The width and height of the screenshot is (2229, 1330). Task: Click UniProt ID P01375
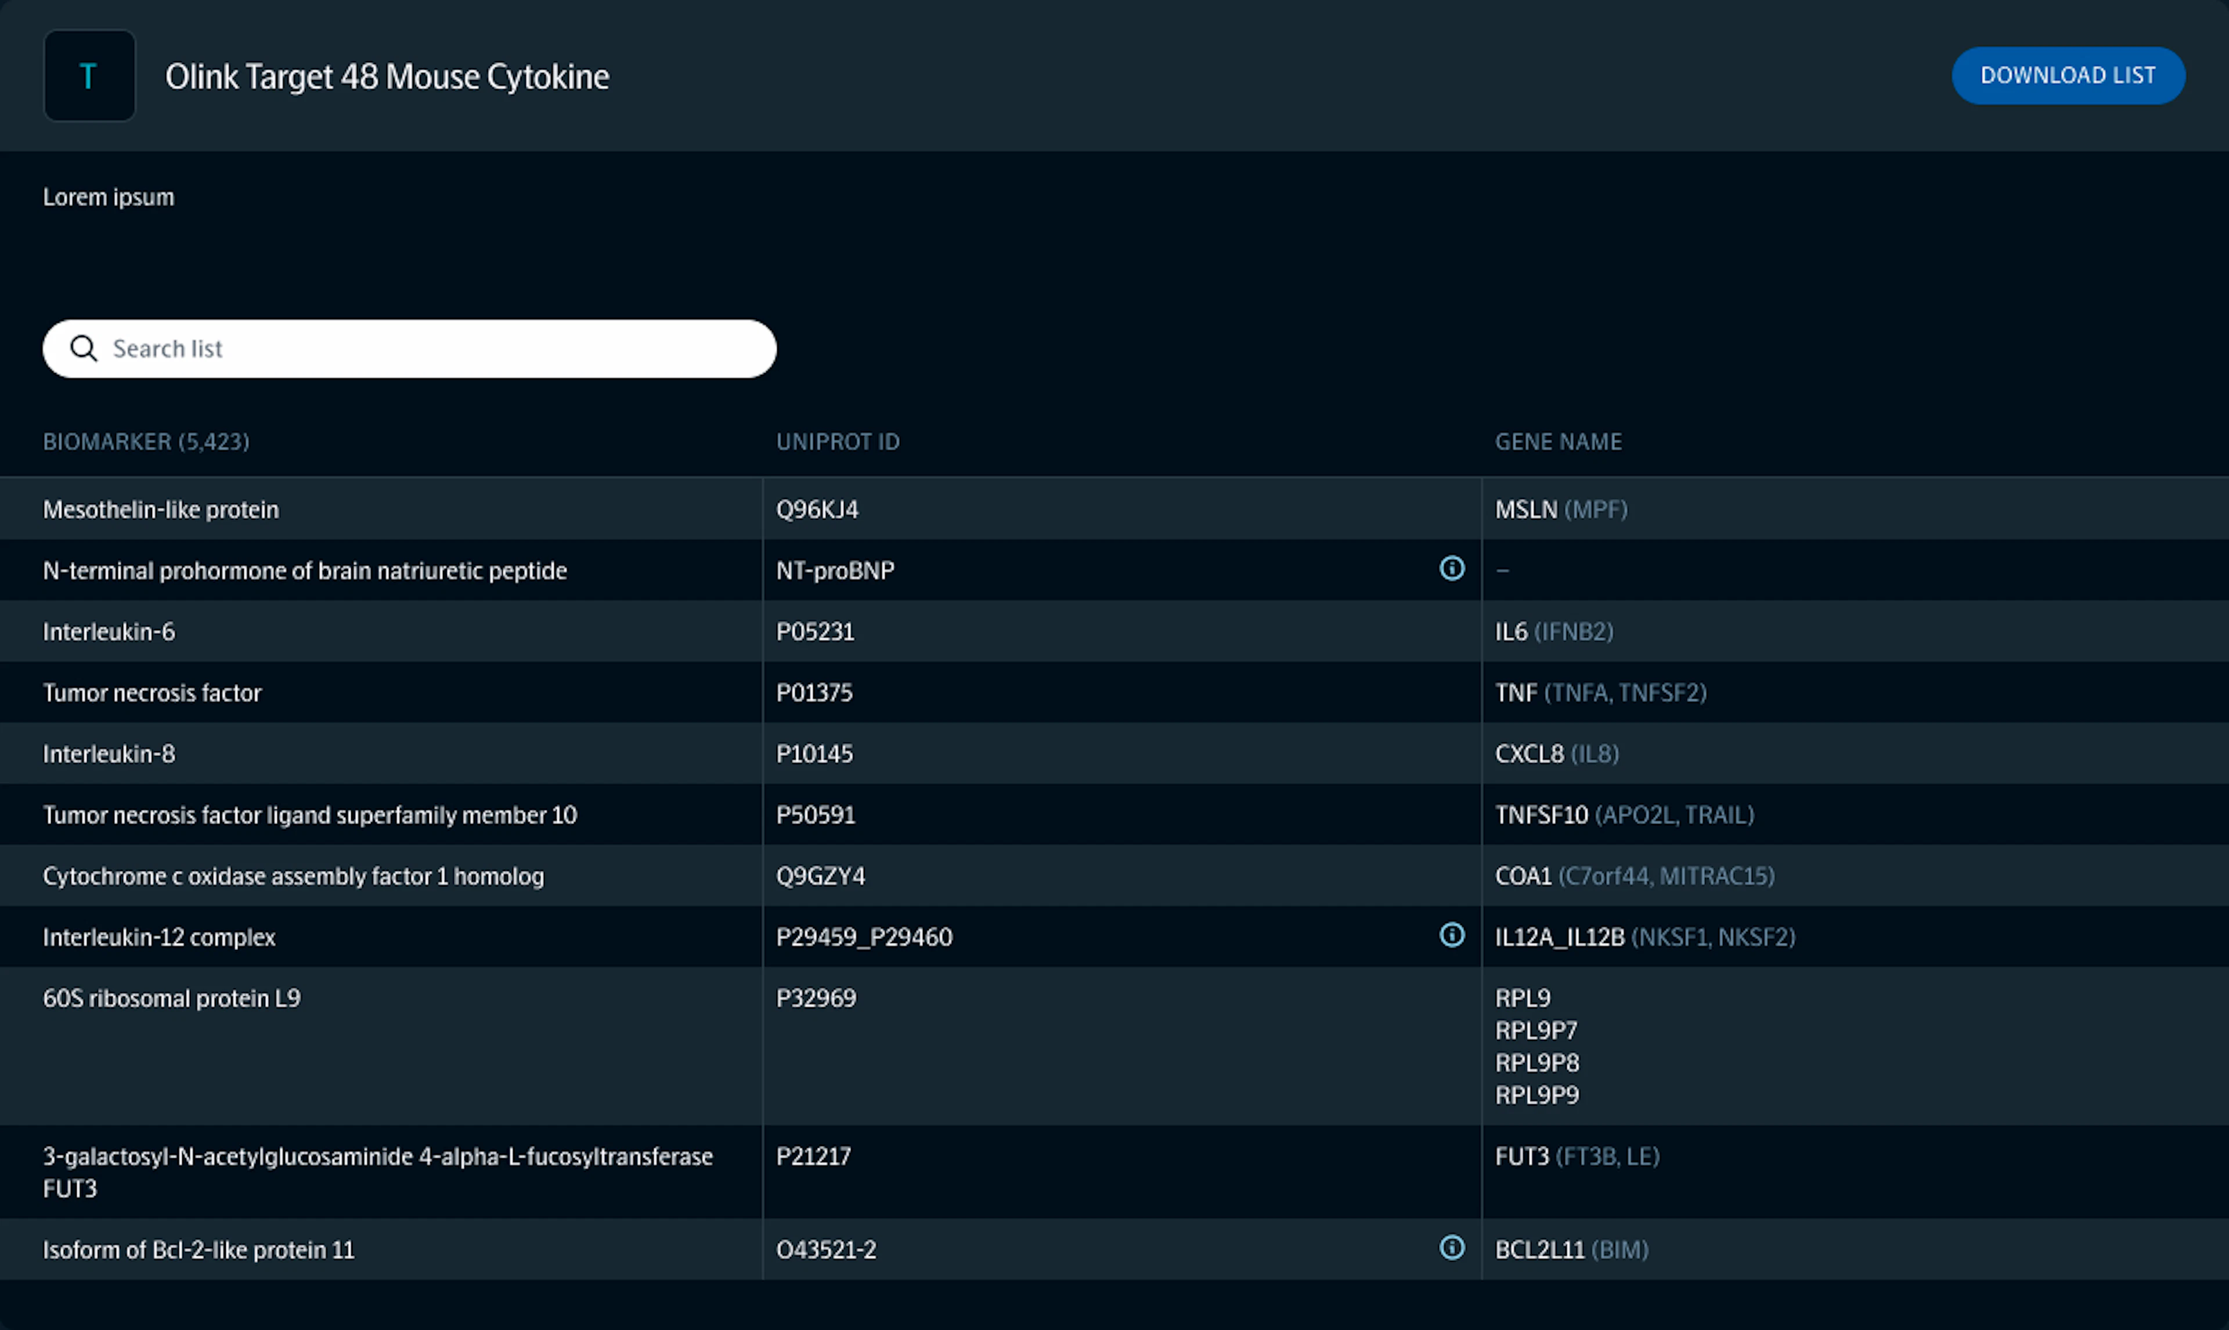point(815,693)
